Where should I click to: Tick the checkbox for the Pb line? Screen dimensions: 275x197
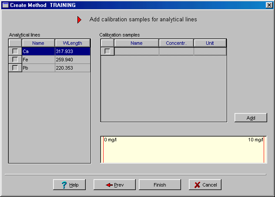coord(15,68)
